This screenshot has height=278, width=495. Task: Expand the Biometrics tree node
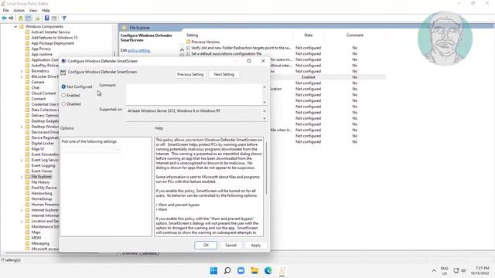coord(22,72)
